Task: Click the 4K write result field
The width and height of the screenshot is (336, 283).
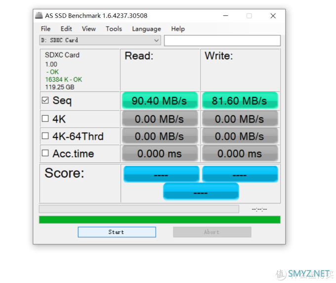Action: (240, 119)
